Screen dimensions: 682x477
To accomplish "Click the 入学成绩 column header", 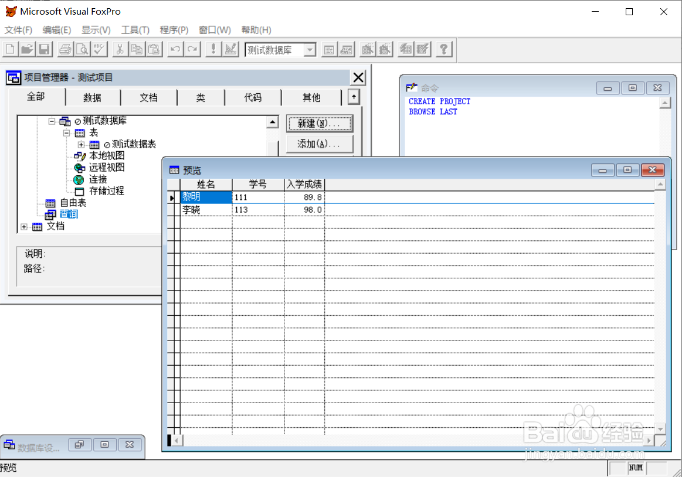I will pyautogui.click(x=304, y=185).
